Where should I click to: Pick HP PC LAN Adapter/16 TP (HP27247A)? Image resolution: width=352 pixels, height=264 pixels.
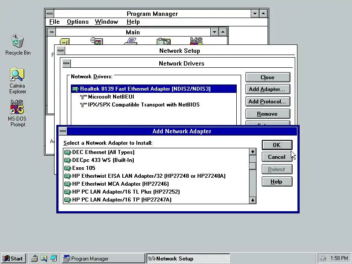tap(156, 200)
